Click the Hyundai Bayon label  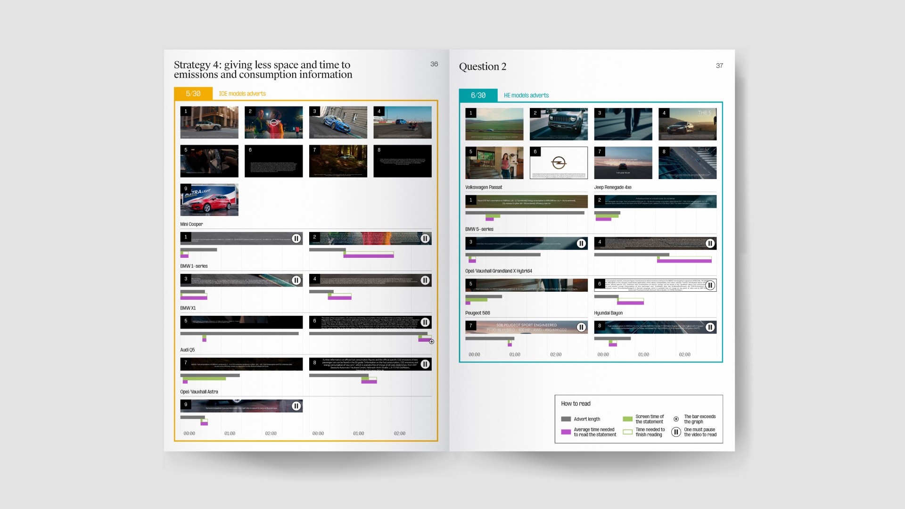point(609,313)
